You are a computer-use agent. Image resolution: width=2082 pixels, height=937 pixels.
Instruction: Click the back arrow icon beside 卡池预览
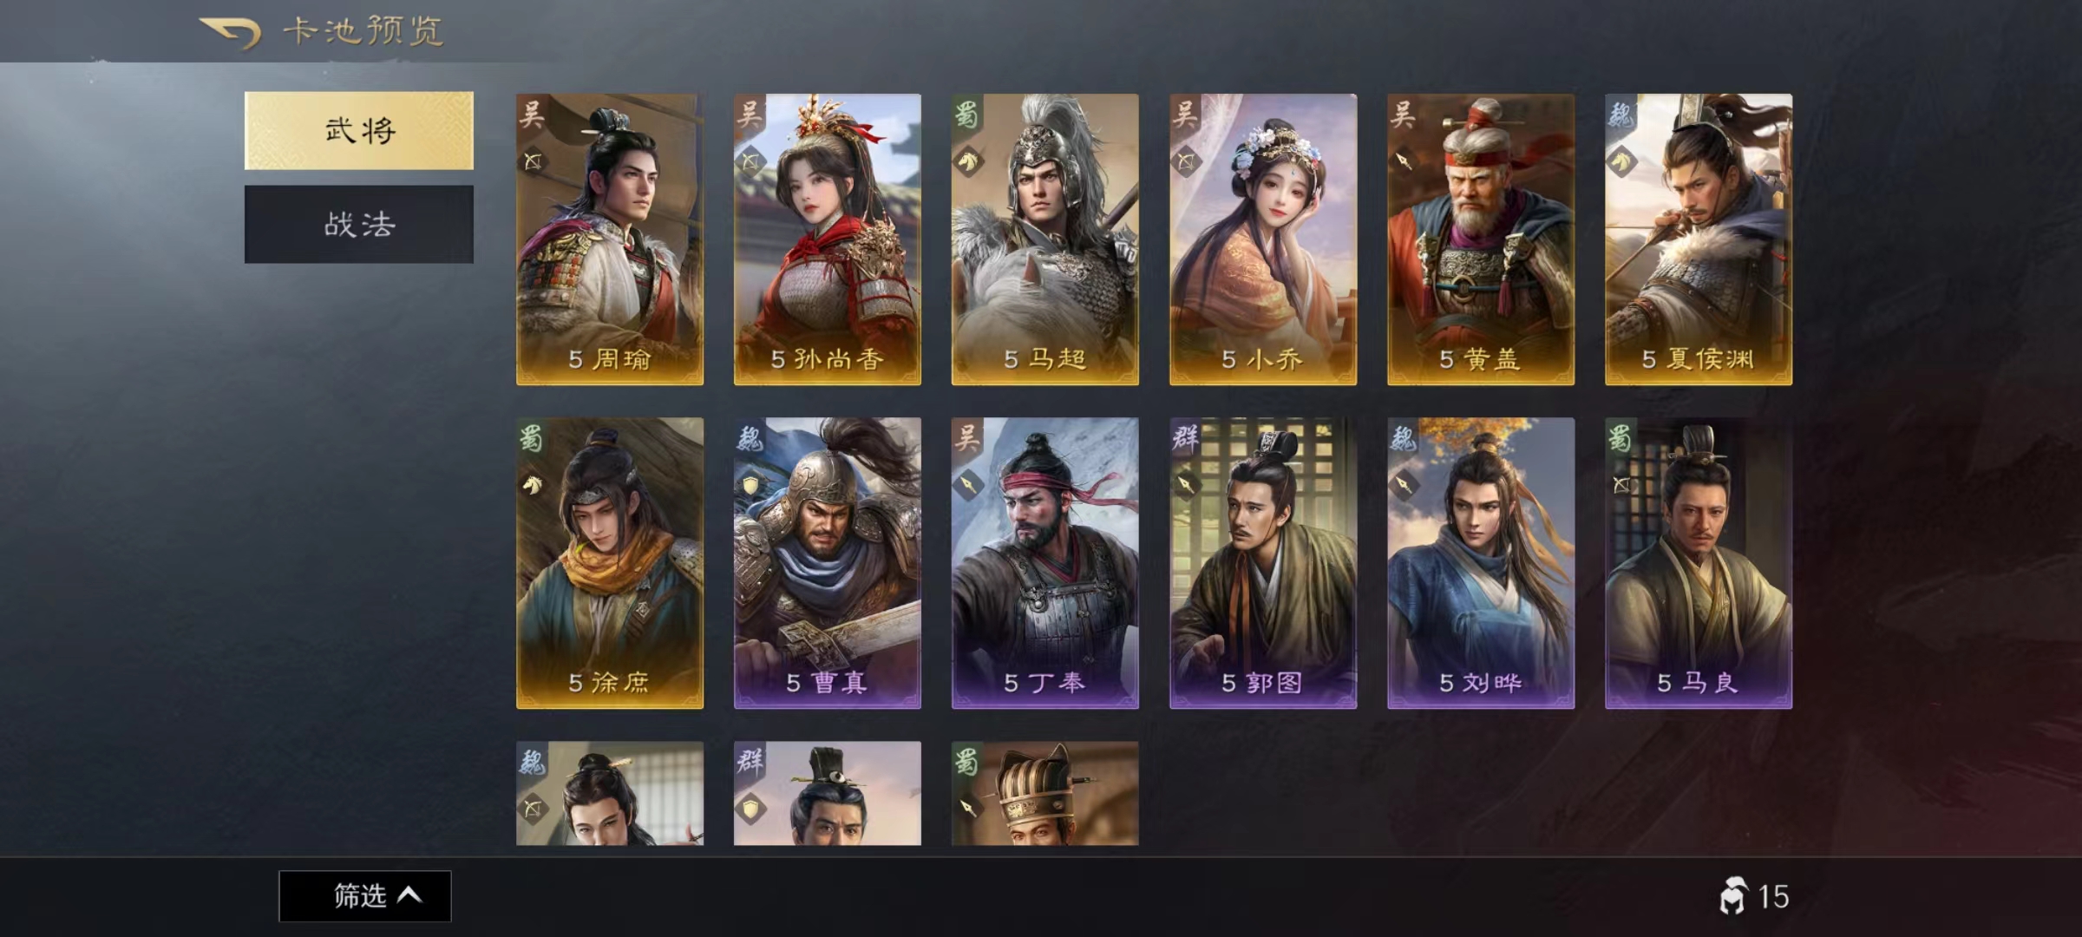230,33
